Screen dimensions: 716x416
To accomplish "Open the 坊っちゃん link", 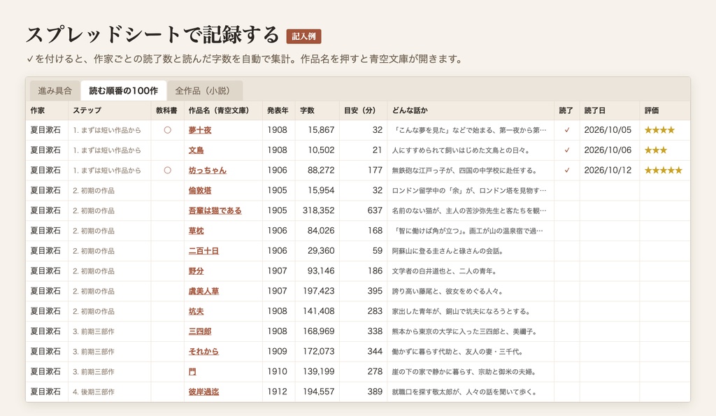I will 207,171.
